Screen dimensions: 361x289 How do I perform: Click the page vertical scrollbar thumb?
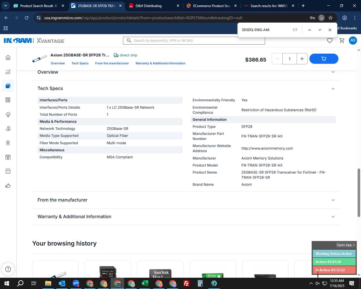pyautogui.click(x=359, y=193)
